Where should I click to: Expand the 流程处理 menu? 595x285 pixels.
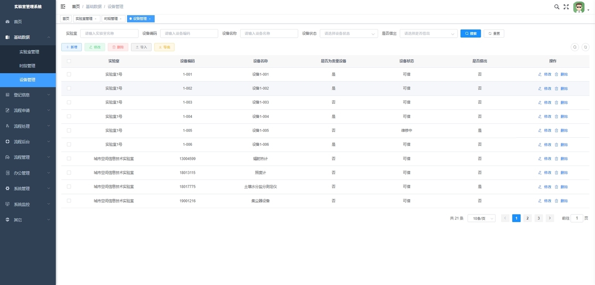coord(28,126)
